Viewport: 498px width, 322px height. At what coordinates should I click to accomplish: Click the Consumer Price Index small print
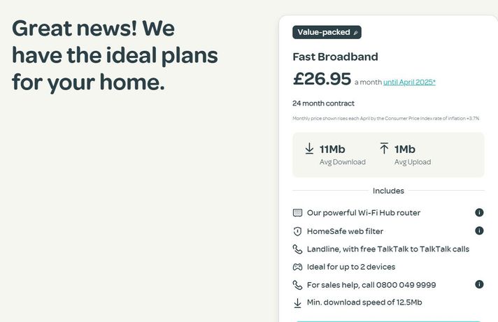tap(385, 119)
